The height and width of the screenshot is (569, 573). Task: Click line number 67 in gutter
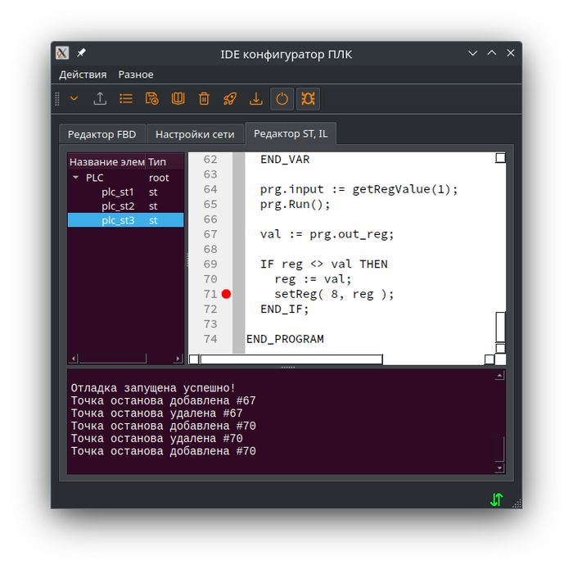[x=210, y=234]
